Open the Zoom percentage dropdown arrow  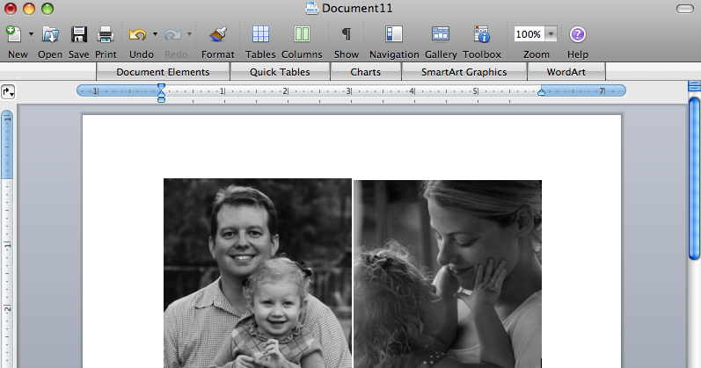pyautogui.click(x=551, y=34)
